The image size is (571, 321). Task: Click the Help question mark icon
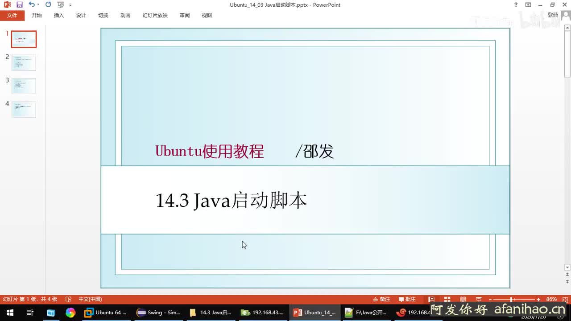point(516,4)
